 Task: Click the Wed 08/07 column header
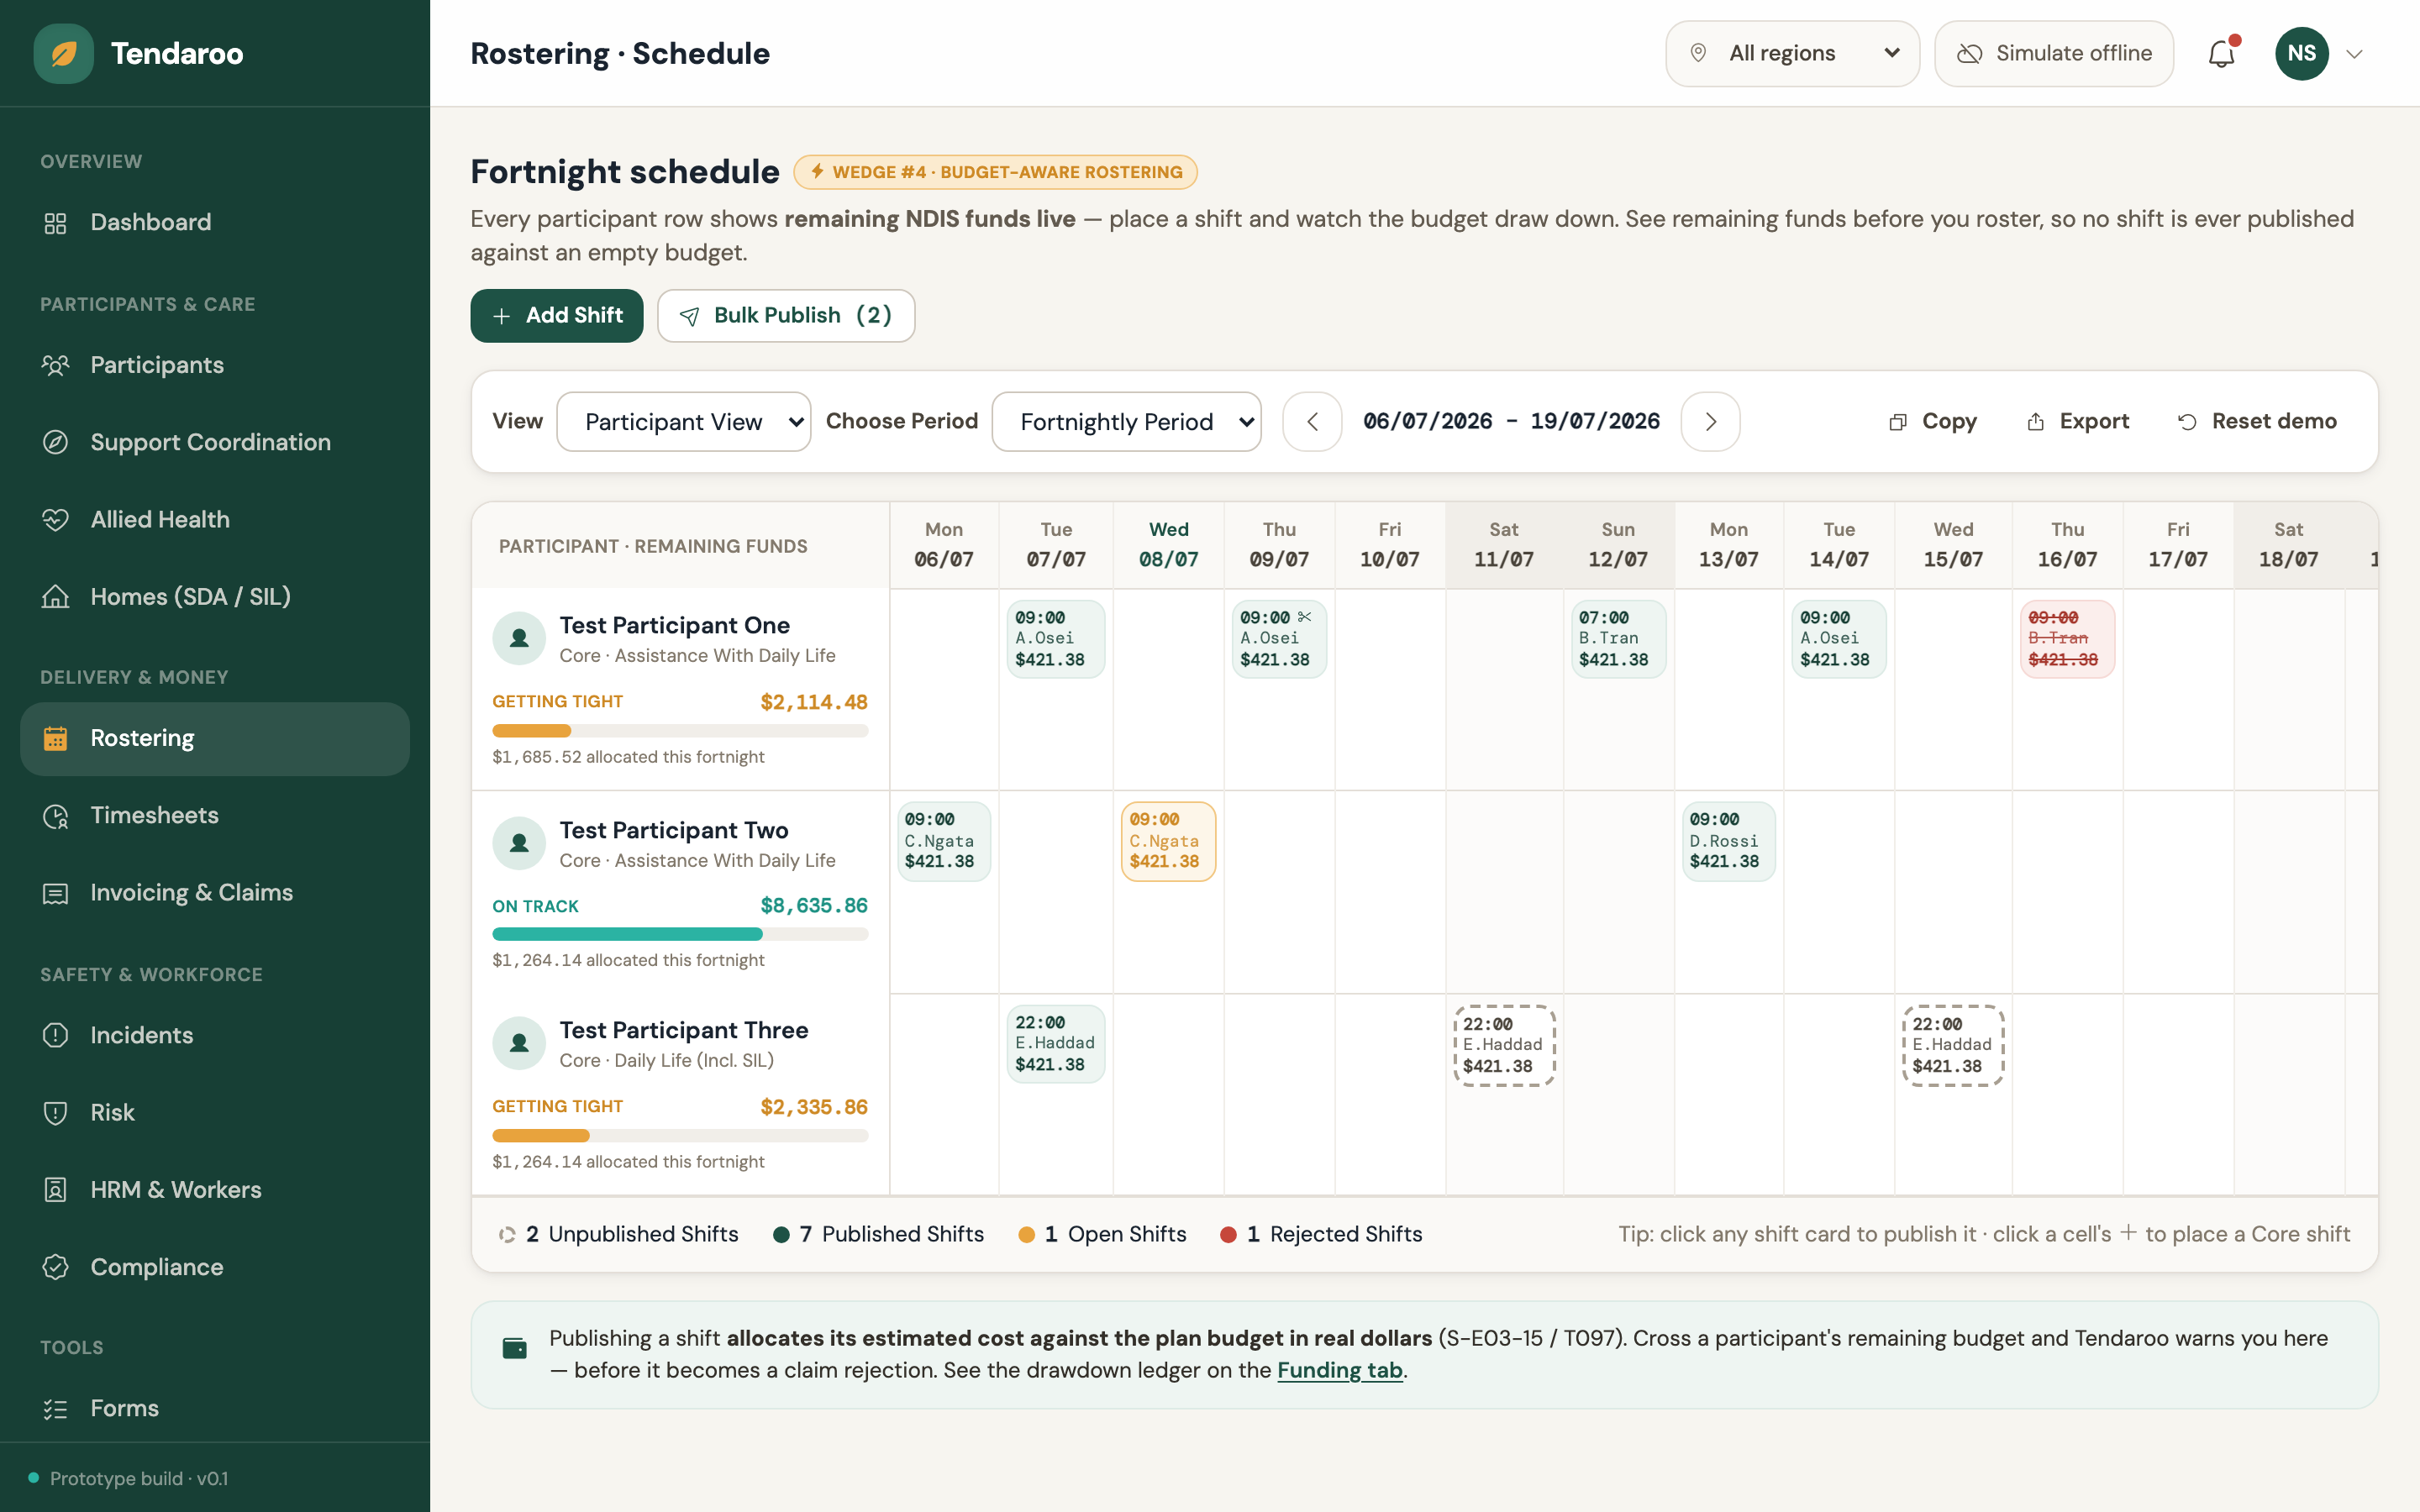(1168, 545)
